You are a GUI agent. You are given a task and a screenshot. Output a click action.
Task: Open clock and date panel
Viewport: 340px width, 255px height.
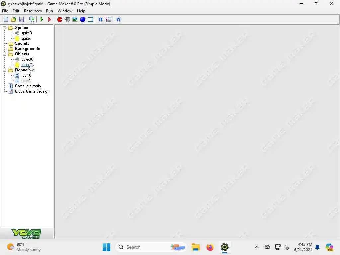(x=303, y=247)
